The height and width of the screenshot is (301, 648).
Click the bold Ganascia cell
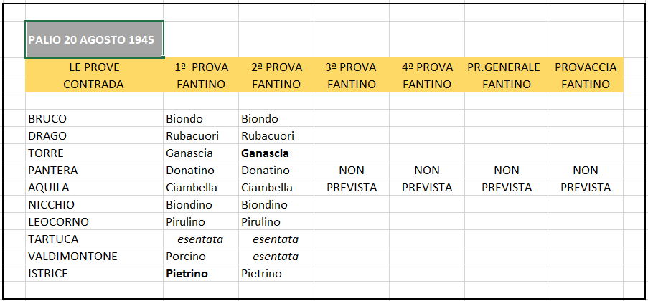(x=276, y=153)
